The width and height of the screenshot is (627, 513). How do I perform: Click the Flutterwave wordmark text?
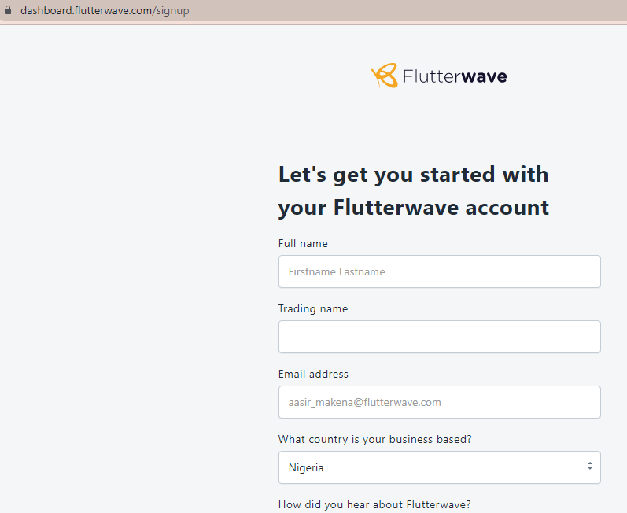pos(454,76)
